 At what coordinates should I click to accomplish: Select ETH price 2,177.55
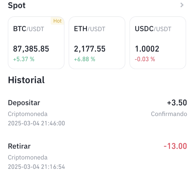coord(90,49)
